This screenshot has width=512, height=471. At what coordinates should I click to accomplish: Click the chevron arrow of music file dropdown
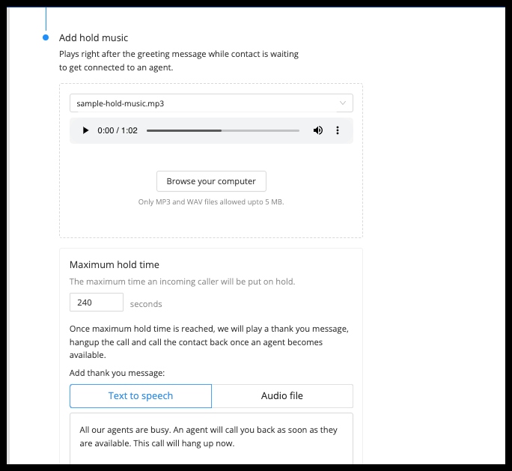point(343,103)
